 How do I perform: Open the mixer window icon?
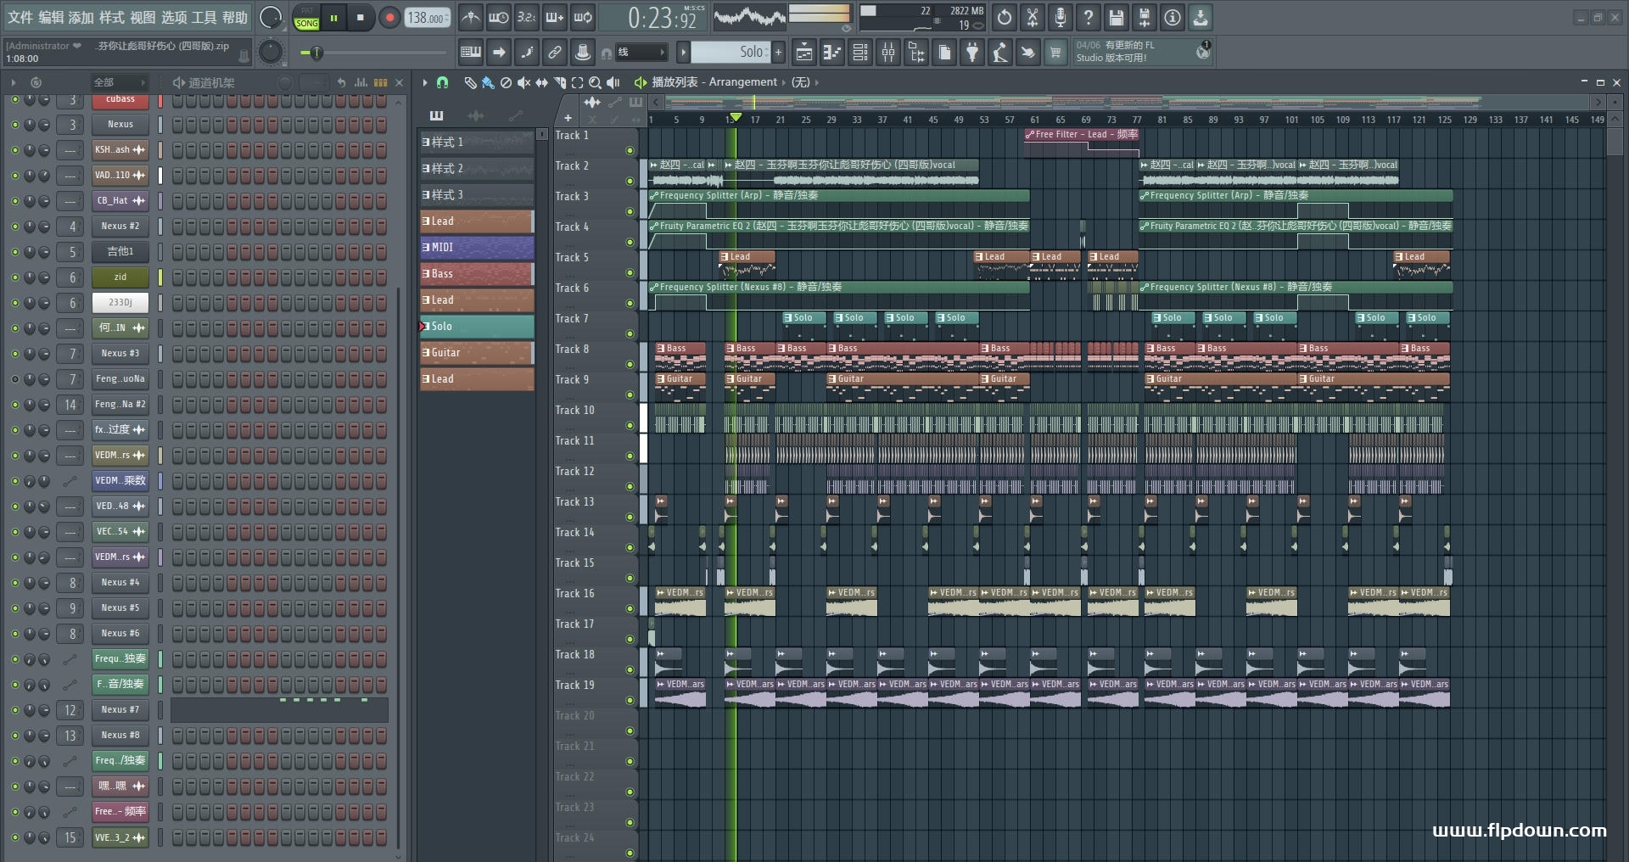click(888, 53)
